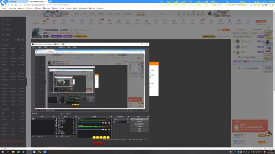Select Scene 2 in the scenes list
The image size is (275, 154).
pyautogui.click(x=43, y=119)
